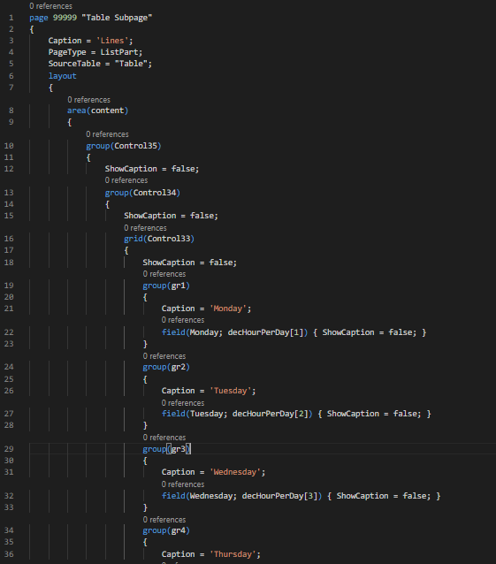Click the Control35 group name
This screenshot has height=564, width=496.
tap(136, 146)
